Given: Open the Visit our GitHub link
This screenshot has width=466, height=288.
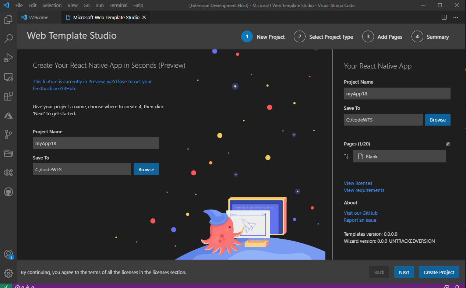Looking at the screenshot, I should pos(360,213).
